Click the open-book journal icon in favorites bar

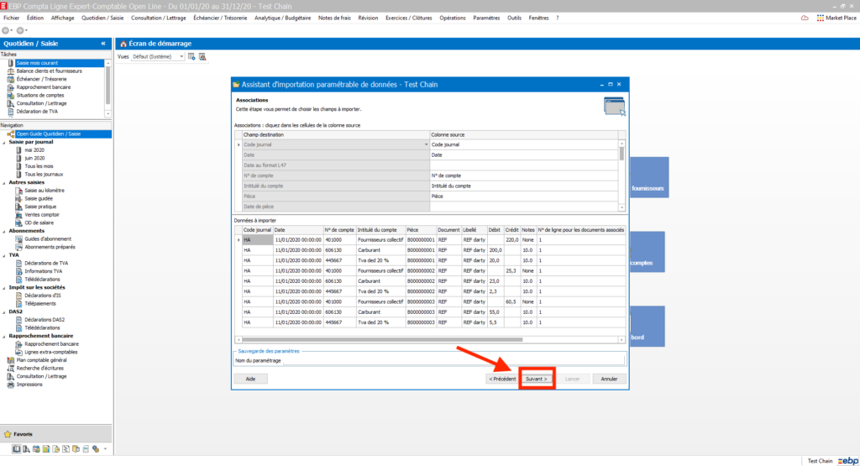17,449
